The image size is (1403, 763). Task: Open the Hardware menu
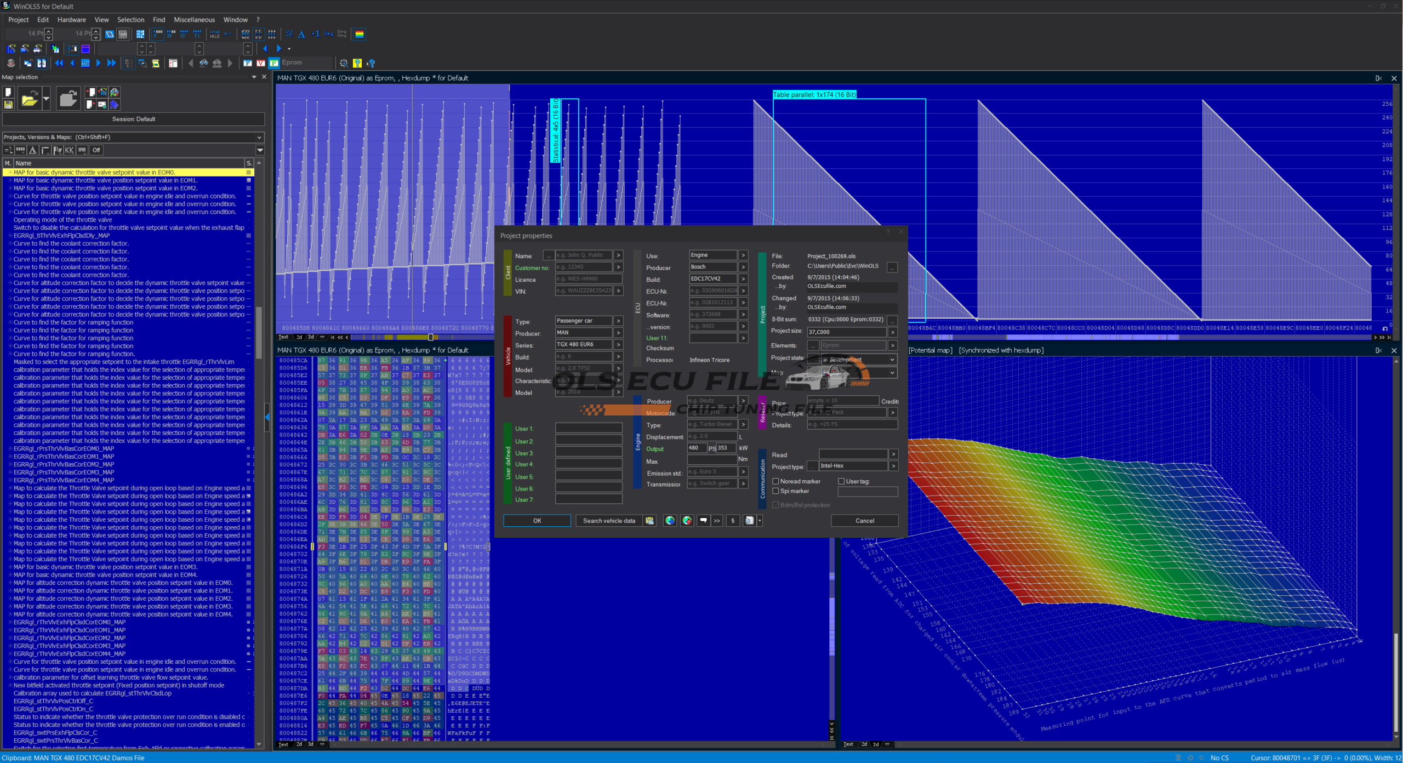point(71,20)
